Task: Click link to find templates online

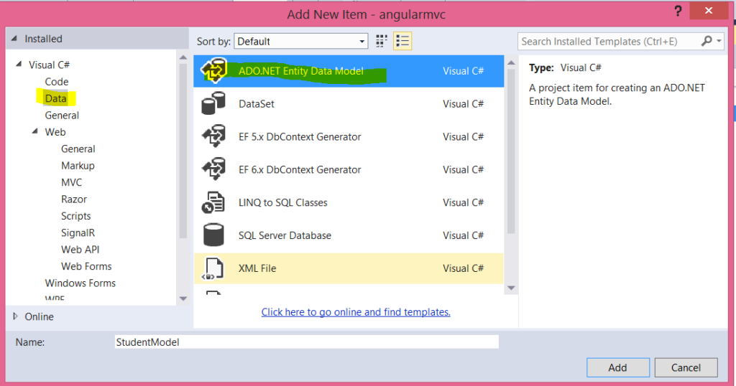Action: coord(356,312)
